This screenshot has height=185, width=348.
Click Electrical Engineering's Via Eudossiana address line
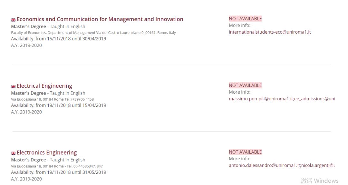click(x=52, y=99)
